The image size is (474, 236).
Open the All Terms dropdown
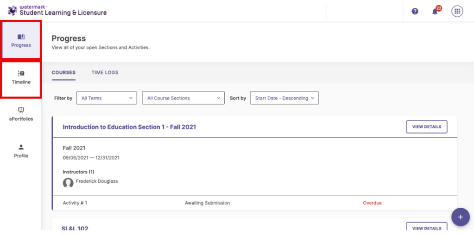tap(107, 98)
